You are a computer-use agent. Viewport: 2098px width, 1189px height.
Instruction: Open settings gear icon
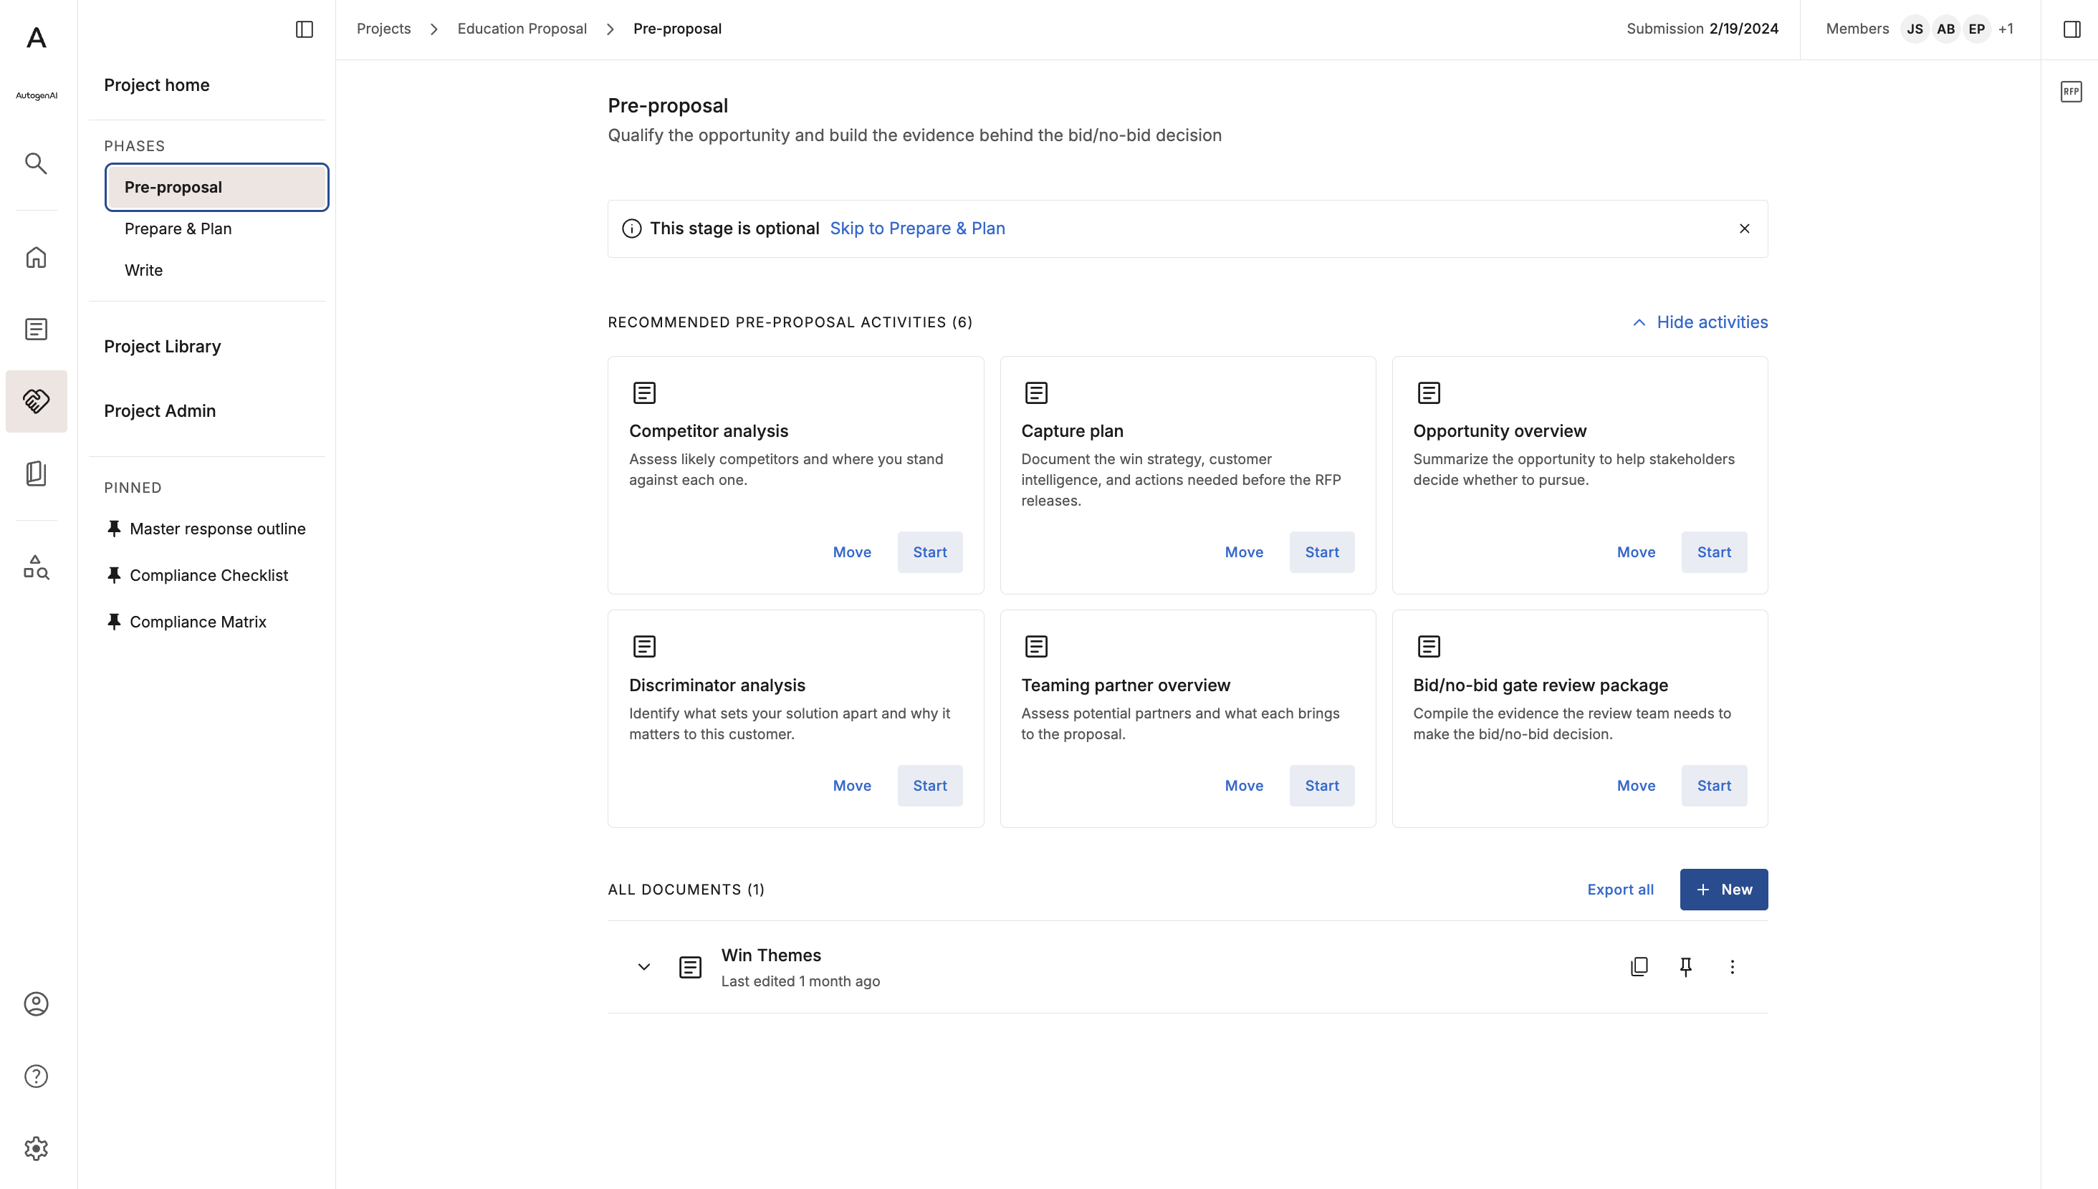(x=36, y=1148)
